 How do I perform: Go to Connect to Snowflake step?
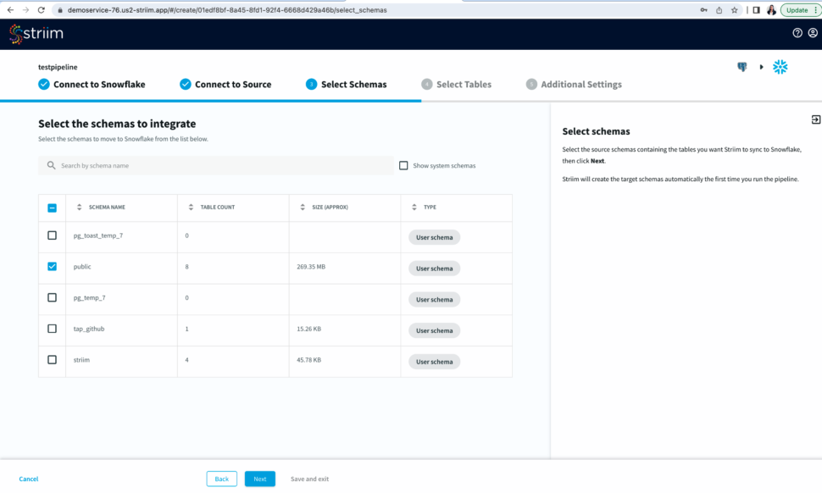92,85
